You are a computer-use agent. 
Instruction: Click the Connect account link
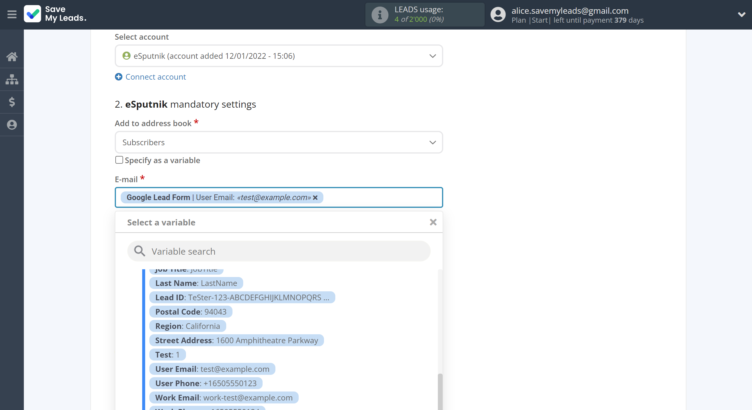[x=156, y=77]
